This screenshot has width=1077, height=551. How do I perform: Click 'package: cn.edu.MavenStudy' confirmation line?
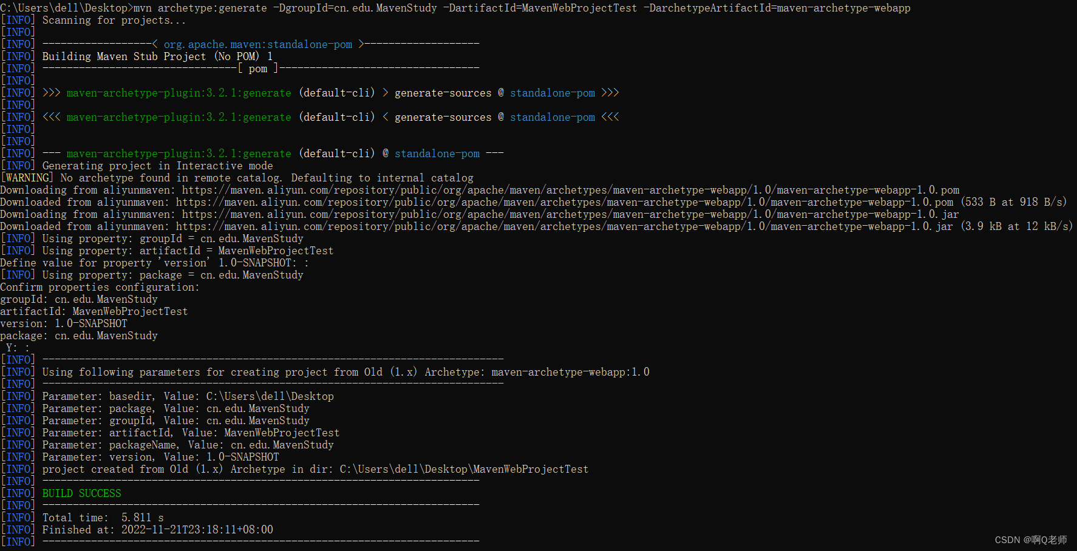click(79, 336)
